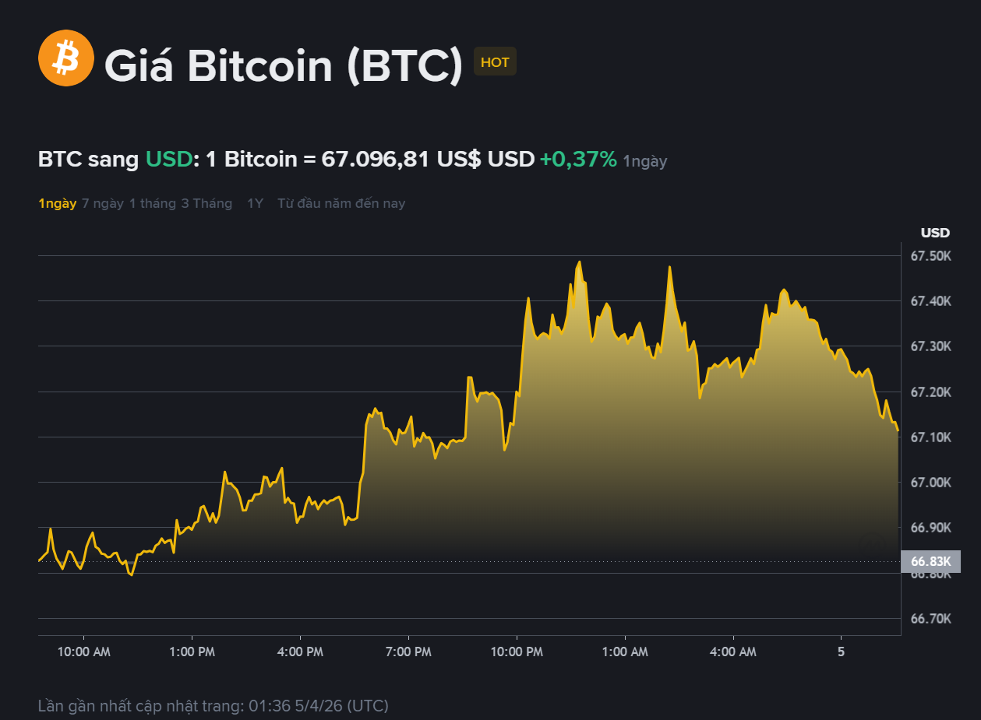Click the green +0,37% change indicator

pyautogui.click(x=576, y=160)
